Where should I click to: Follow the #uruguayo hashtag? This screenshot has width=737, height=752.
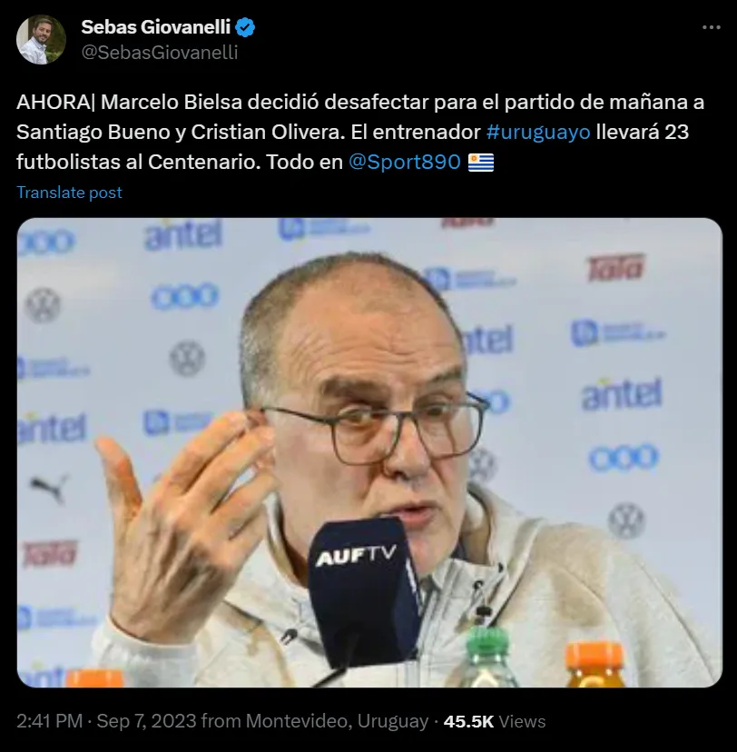tap(538, 132)
